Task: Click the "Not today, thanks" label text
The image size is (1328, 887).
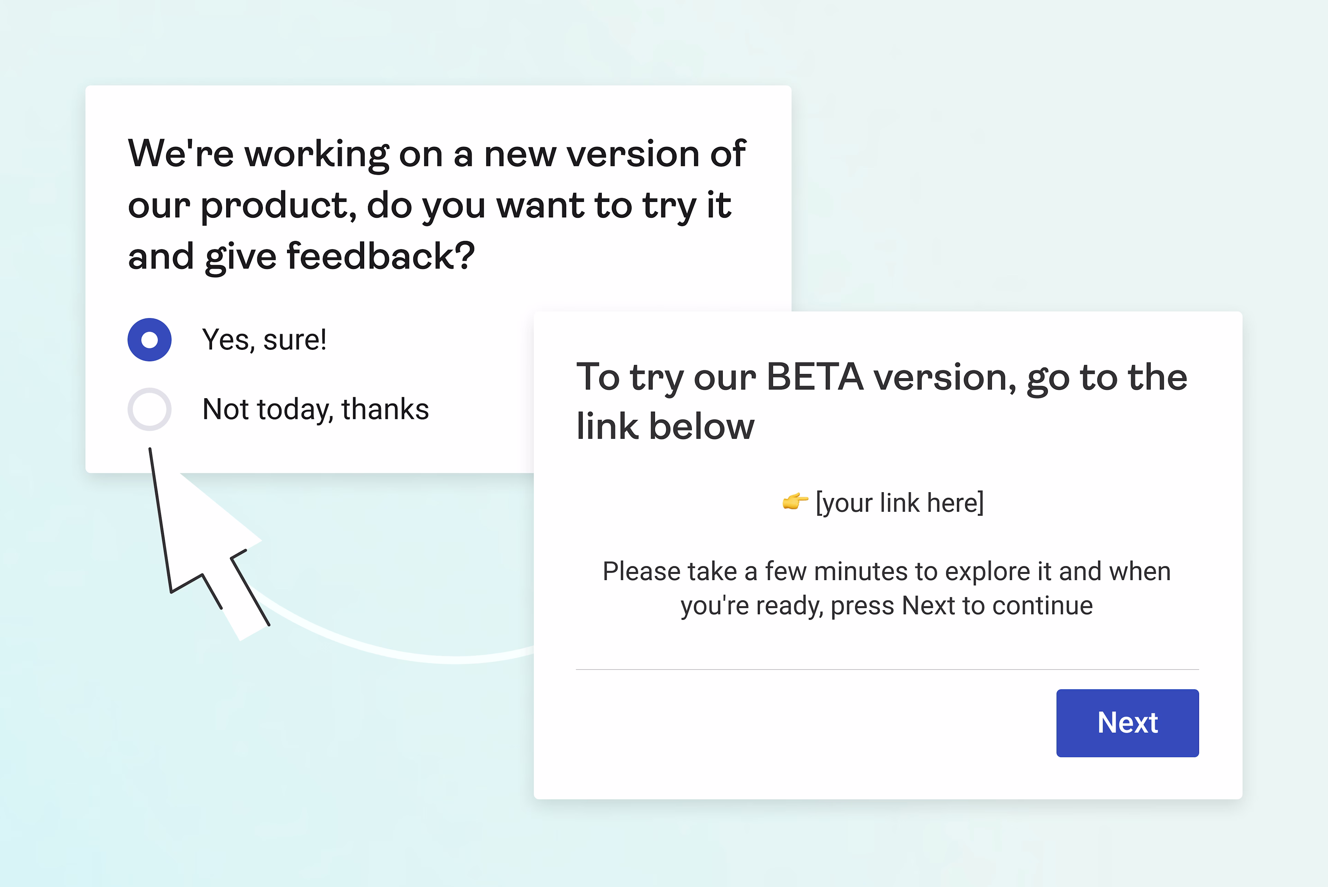Action: coord(316,409)
